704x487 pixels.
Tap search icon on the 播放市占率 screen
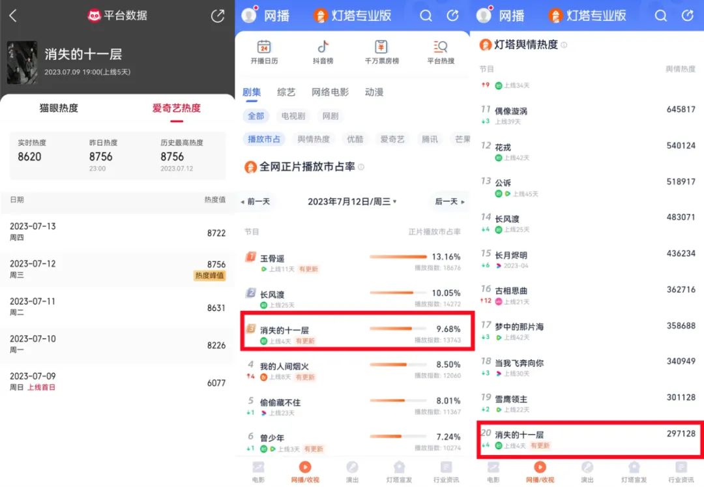coord(426,16)
